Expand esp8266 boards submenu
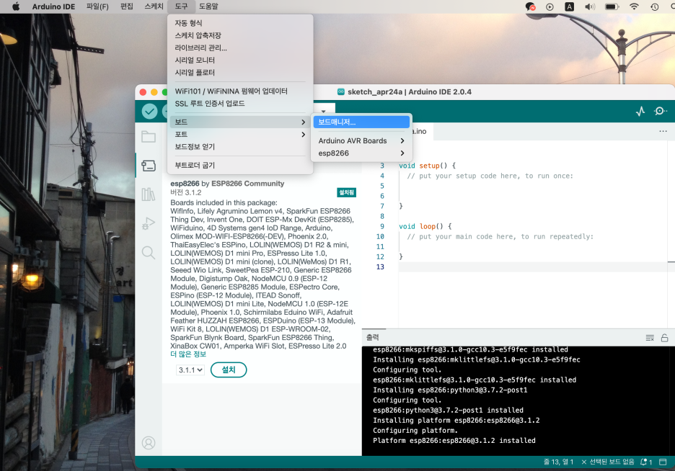Screen dimensions: 675x471 click(x=361, y=153)
